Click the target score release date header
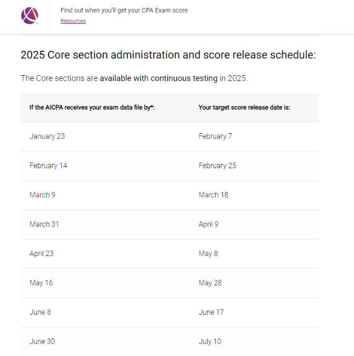 point(244,107)
